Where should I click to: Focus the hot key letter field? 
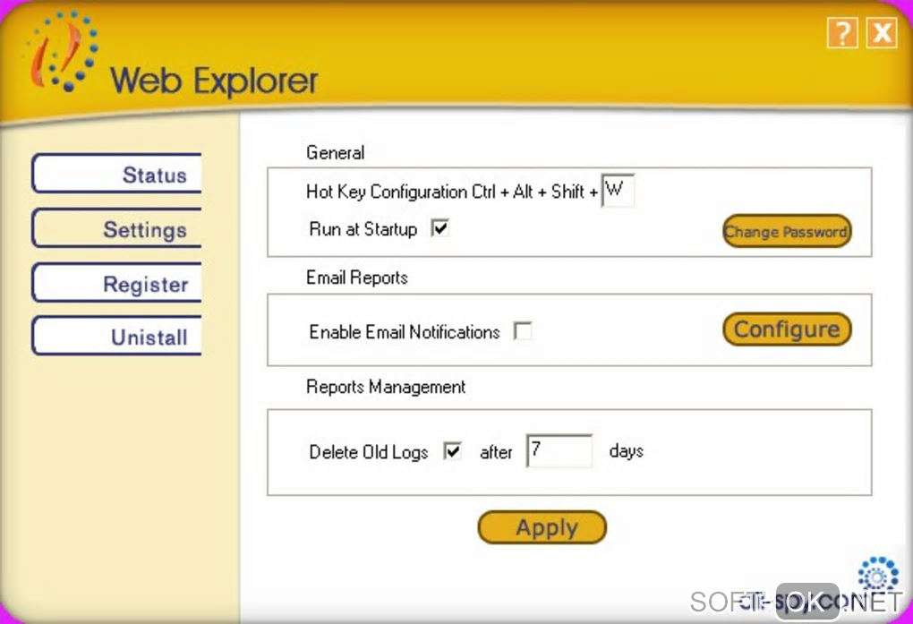[618, 191]
